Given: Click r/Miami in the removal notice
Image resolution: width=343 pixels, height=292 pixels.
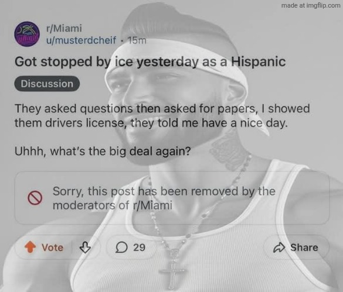Looking at the screenshot, I should point(152,205).
